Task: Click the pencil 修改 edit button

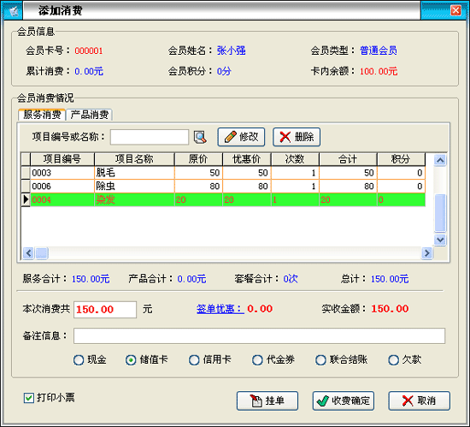Action: pyautogui.click(x=241, y=137)
